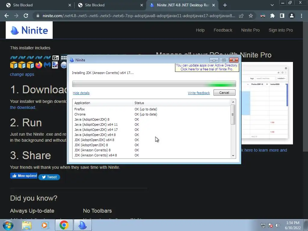Open the Chrome profile avatar

292,16
